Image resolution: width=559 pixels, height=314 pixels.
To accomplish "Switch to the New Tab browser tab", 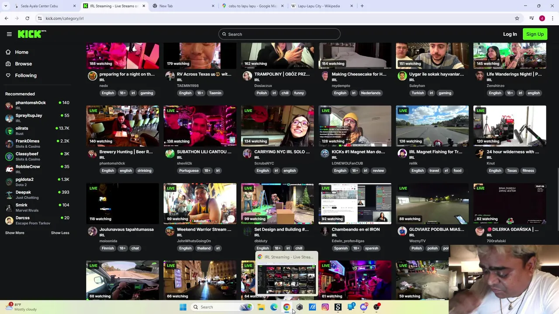I will [x=183, y=6].
